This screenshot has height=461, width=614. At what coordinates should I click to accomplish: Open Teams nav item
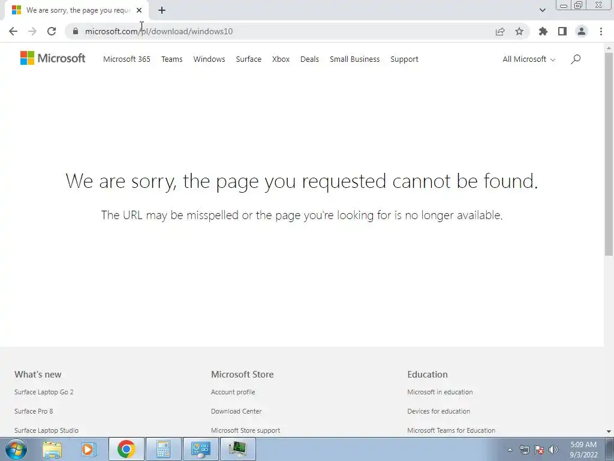tap(172, 59)
